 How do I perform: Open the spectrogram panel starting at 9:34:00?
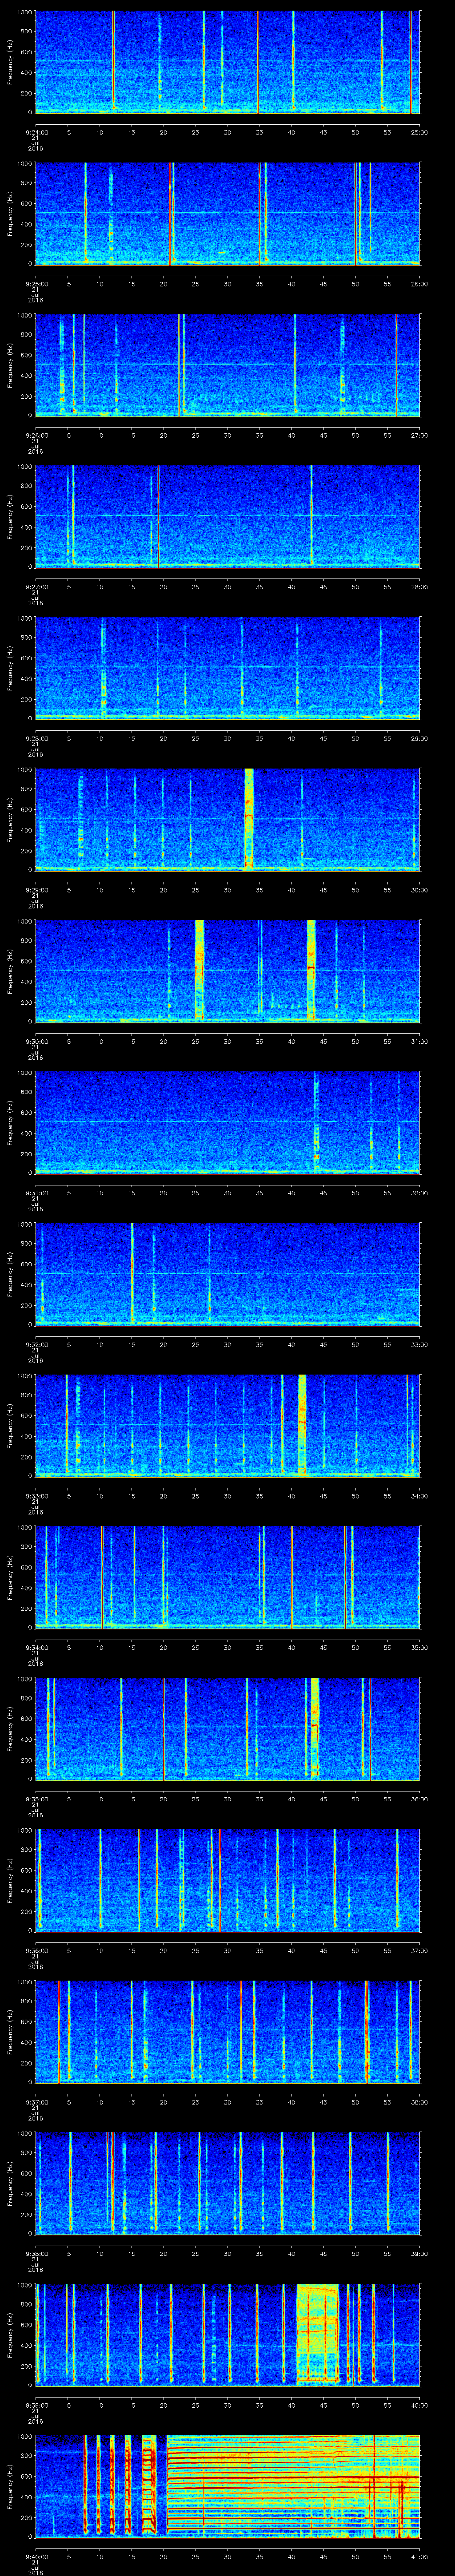pos(228,1577)
